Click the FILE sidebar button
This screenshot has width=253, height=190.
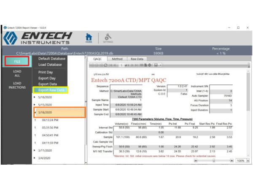pyautogui.click(x=17, y=61)
